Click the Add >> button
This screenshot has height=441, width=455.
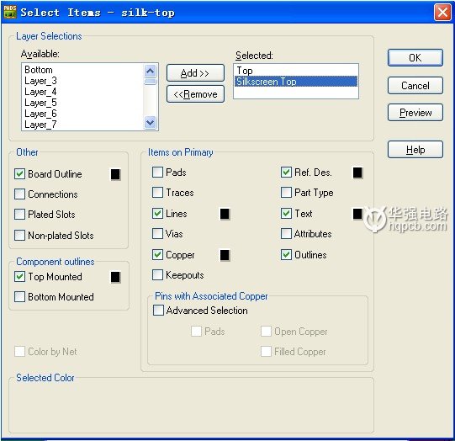coord(195,73)
